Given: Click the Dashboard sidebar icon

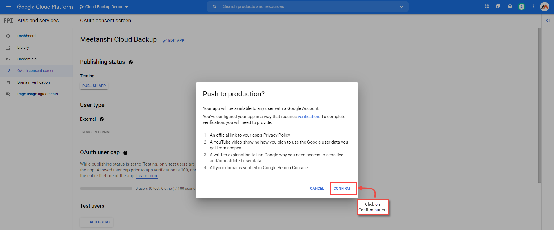Looking at the screenshot, I should [x=8, y=36].
